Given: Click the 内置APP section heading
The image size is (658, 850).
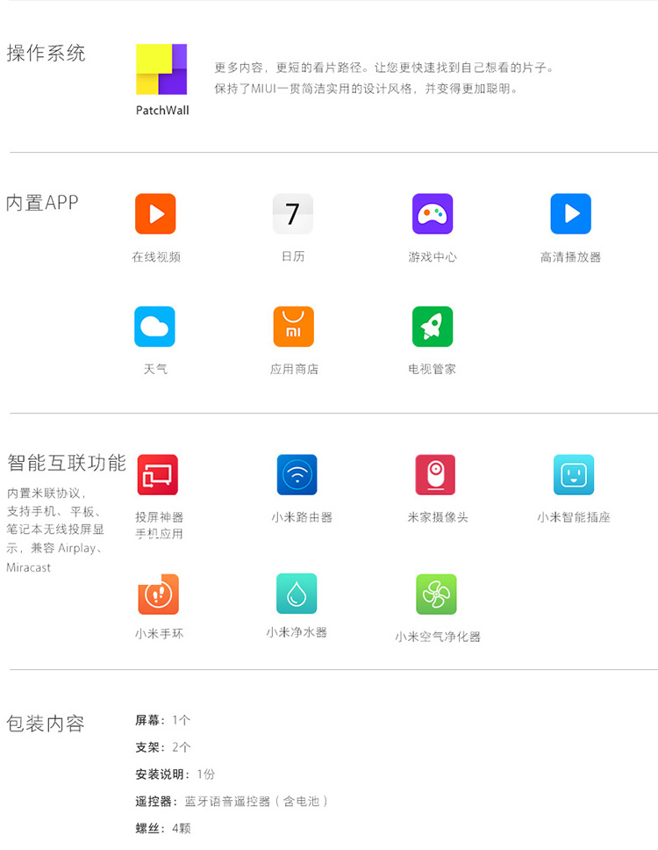Looking at the screenshot, I should coord(42,203).
